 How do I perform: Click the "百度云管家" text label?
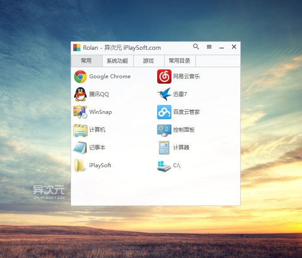coord(187,112)
